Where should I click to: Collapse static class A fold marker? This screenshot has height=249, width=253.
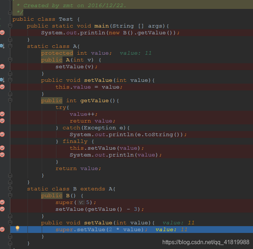pyautogui.click(x=10, y=46)
